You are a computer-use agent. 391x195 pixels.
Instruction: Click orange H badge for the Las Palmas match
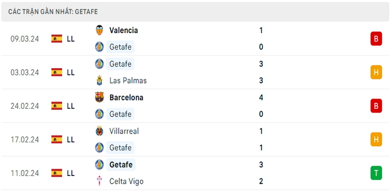click(x=376, y=72)
